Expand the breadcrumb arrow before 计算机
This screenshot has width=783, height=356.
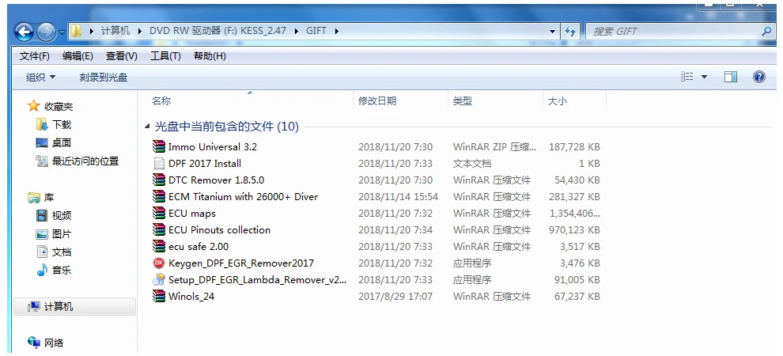92,31
